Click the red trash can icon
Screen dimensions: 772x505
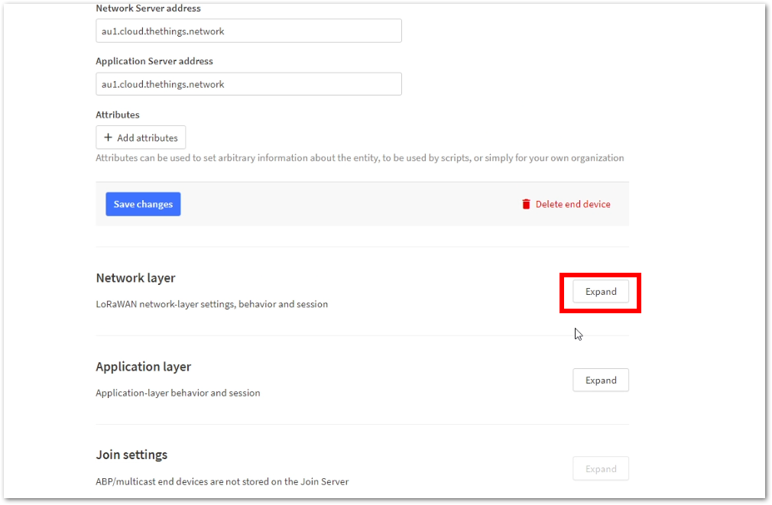pos(526,204)
